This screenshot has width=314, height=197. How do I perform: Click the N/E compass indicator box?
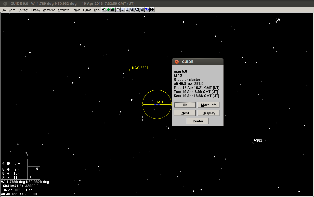(34, 173)
